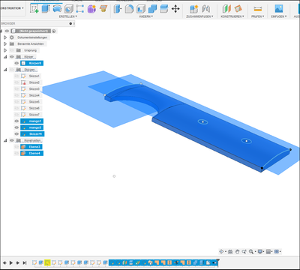Activate the Pan hand tool
This screenshot has width=300, height=270.
pos(237,251)
